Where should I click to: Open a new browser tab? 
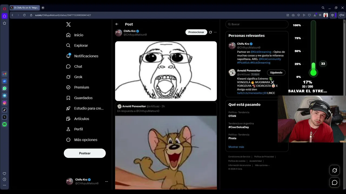43,8
